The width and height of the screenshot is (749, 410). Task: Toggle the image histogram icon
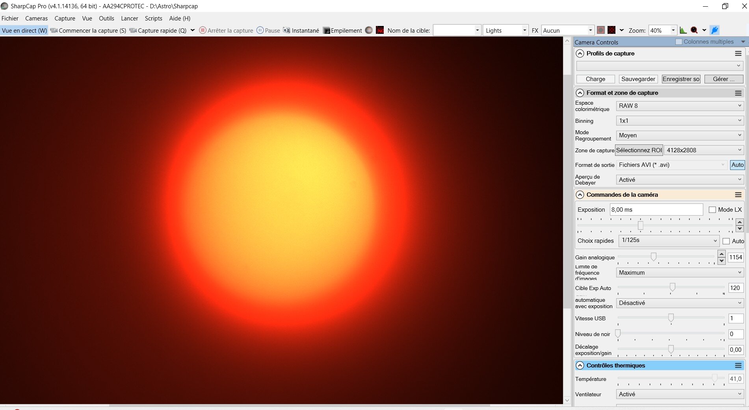tap(683, 30)
